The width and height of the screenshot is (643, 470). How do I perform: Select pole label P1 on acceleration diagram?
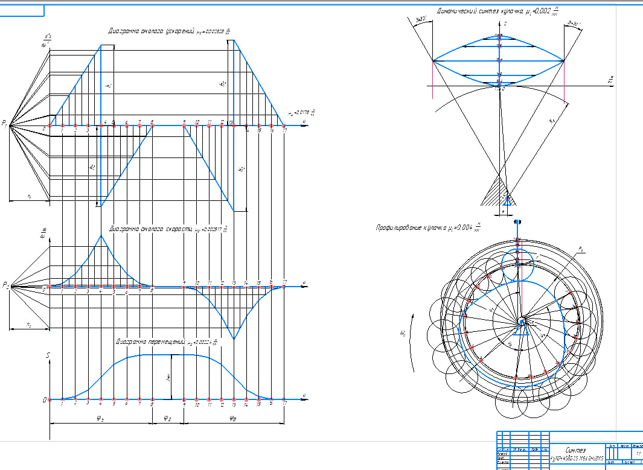4,123
